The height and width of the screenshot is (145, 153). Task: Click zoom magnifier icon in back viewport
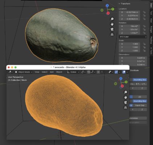pyautogui.click(x=112, y=19)
